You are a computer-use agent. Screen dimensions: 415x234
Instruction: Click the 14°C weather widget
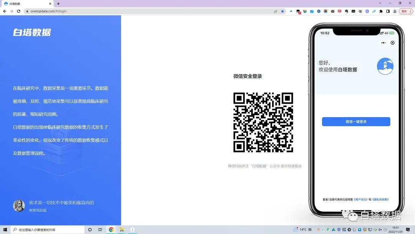302,229
